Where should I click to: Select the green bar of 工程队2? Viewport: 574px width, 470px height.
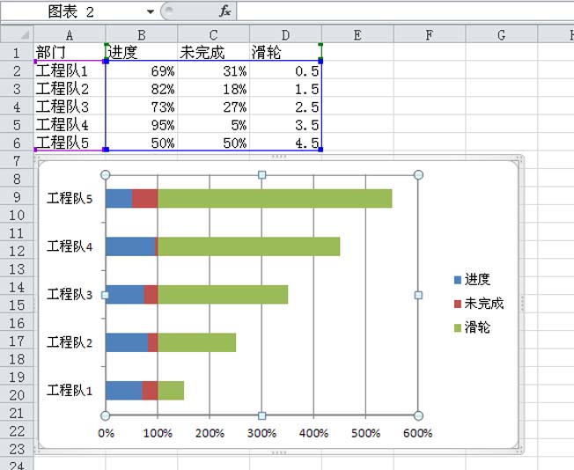197,342
